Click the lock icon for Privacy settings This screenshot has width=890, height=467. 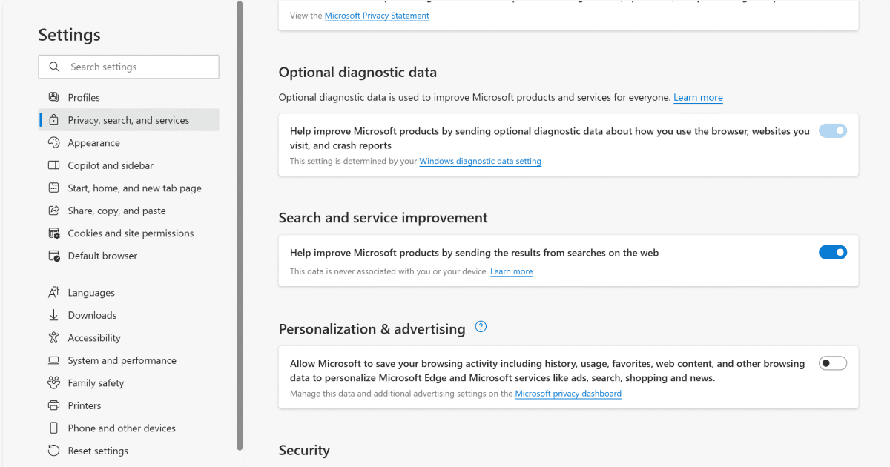click(x=53, y=120)
